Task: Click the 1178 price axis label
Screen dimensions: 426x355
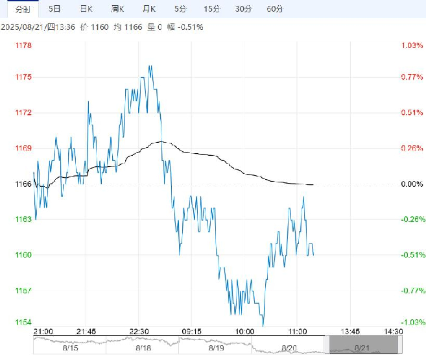Action: point(23,45)
